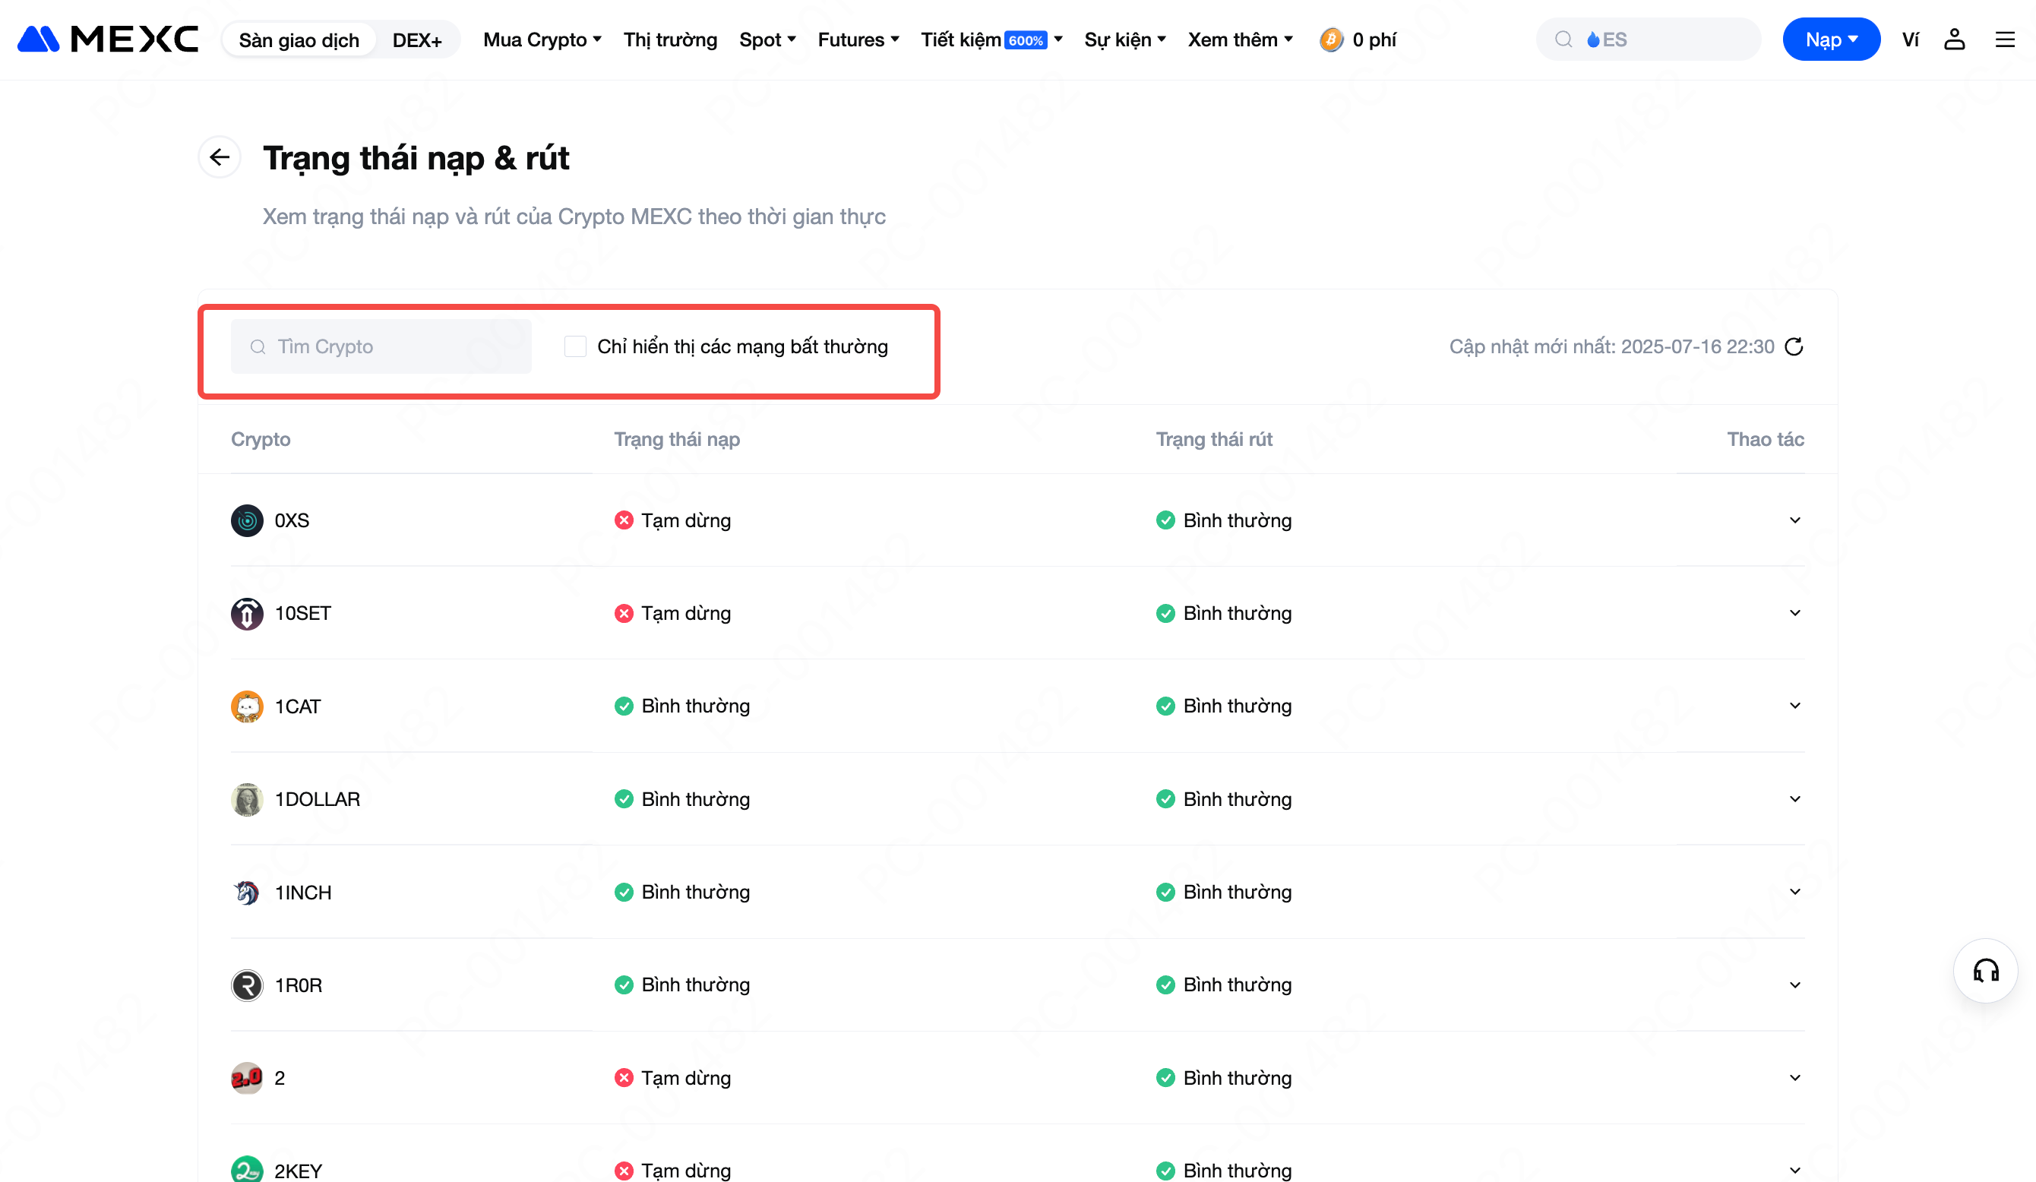Viewport: 2036px width, 1182px height.
Task: Click the Thao tác column header
Action: coord(1766,440)
